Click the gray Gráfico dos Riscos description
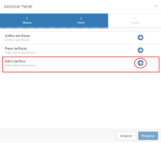Image resolution: width=161 pixels, height=143 pixels. (x=17, y=40)
